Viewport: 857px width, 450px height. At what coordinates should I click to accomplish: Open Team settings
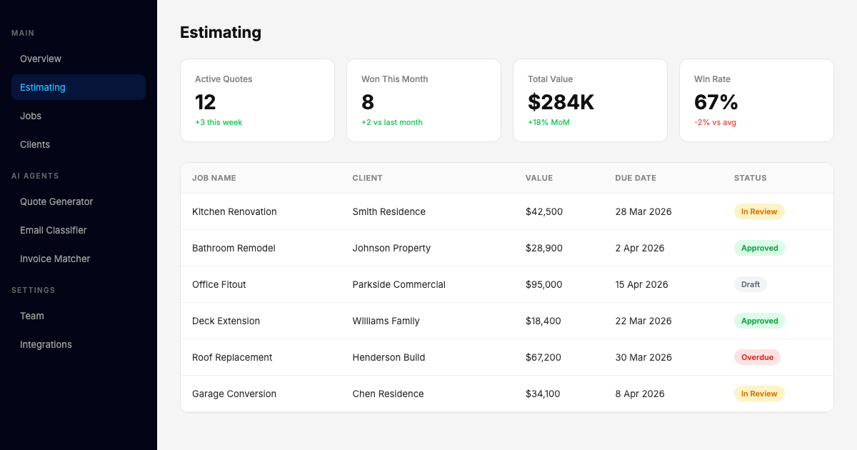pyautogui.click(x=31, y=316)
